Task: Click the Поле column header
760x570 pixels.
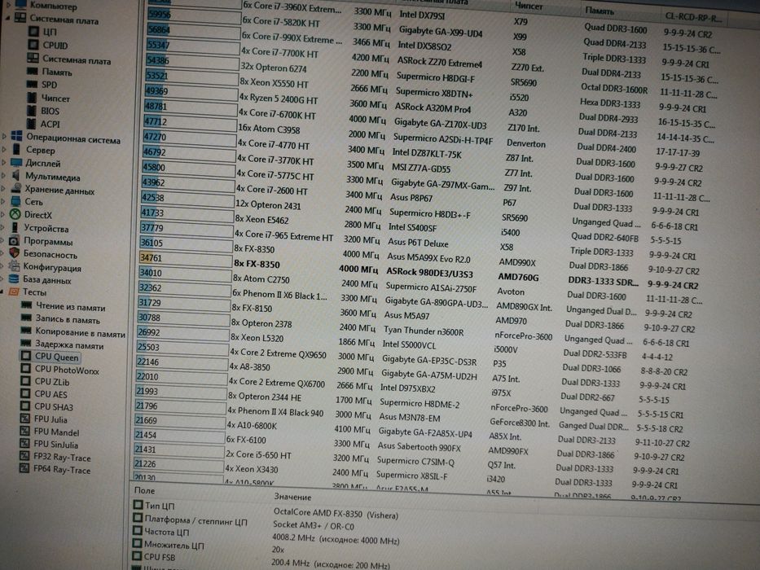Action: pos(144,490)
